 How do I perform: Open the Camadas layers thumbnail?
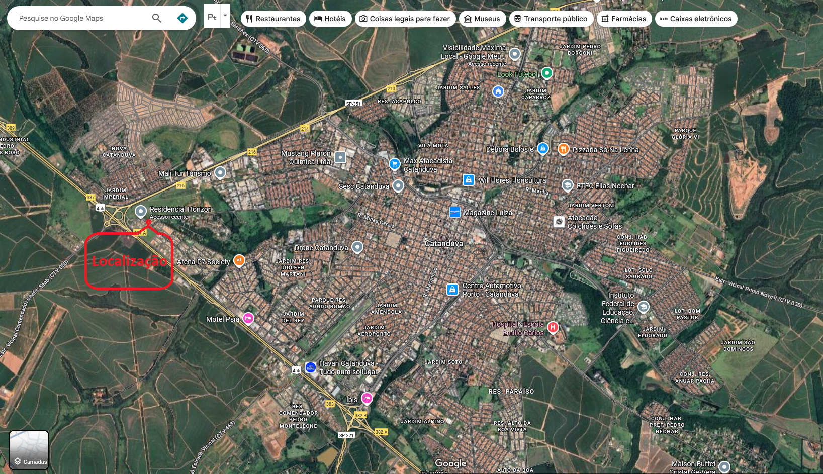pos(29,450)
